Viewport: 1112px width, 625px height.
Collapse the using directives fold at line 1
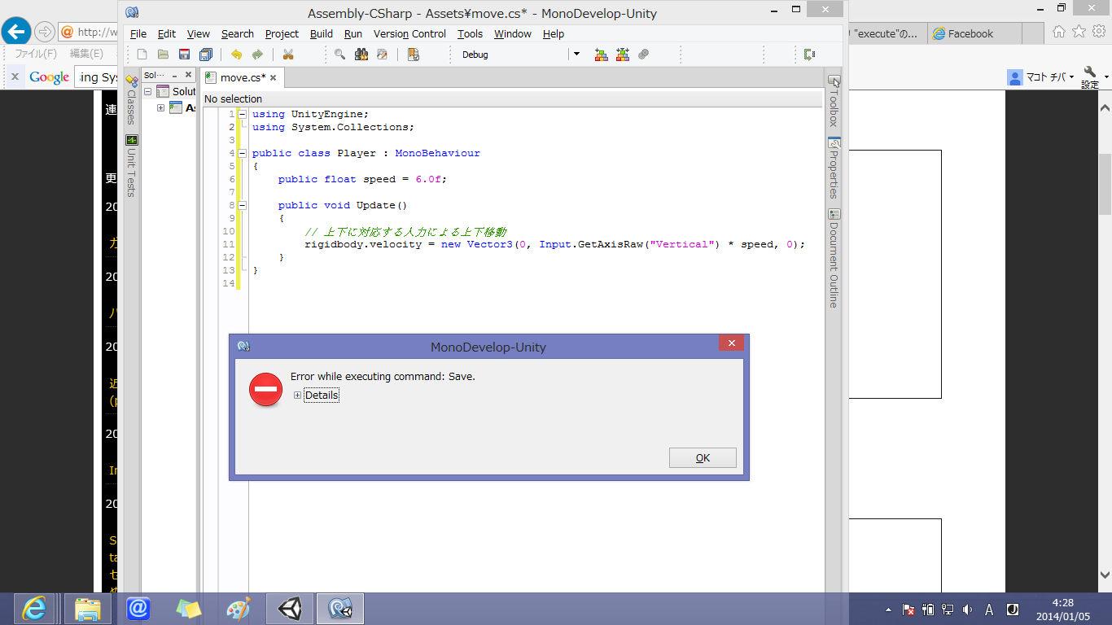(x=242, y=114)
